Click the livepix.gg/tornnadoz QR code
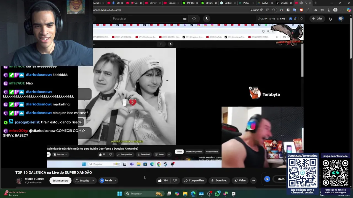 [303, 173]
